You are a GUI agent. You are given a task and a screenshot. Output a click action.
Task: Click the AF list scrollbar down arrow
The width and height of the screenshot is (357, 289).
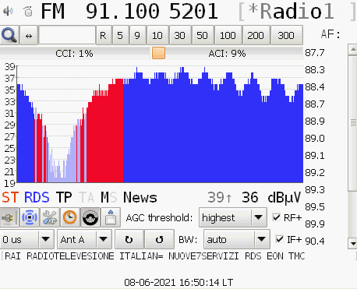(352, 244)
